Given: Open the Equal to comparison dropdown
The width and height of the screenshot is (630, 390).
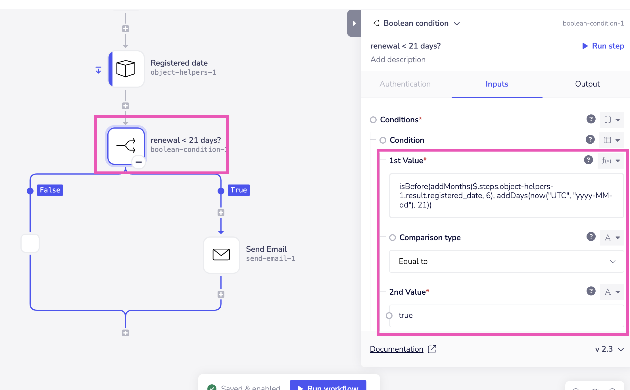Looking at the screenshot, I should coord(506,261).
